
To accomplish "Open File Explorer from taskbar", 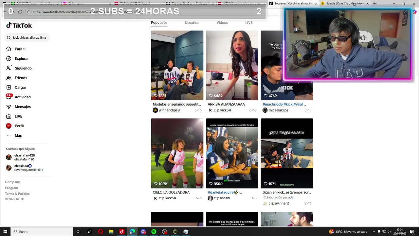I will click(111, 232).
